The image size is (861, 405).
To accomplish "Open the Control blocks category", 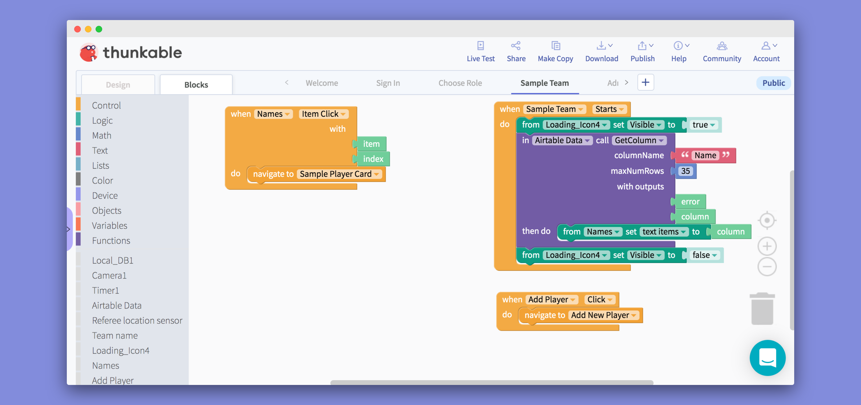I will coord(106,105).
